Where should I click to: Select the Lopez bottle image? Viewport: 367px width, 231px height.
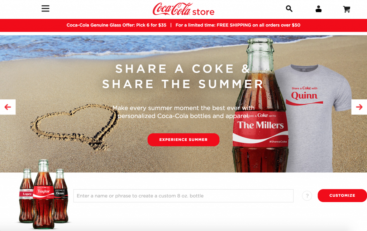tap(27, 195)
